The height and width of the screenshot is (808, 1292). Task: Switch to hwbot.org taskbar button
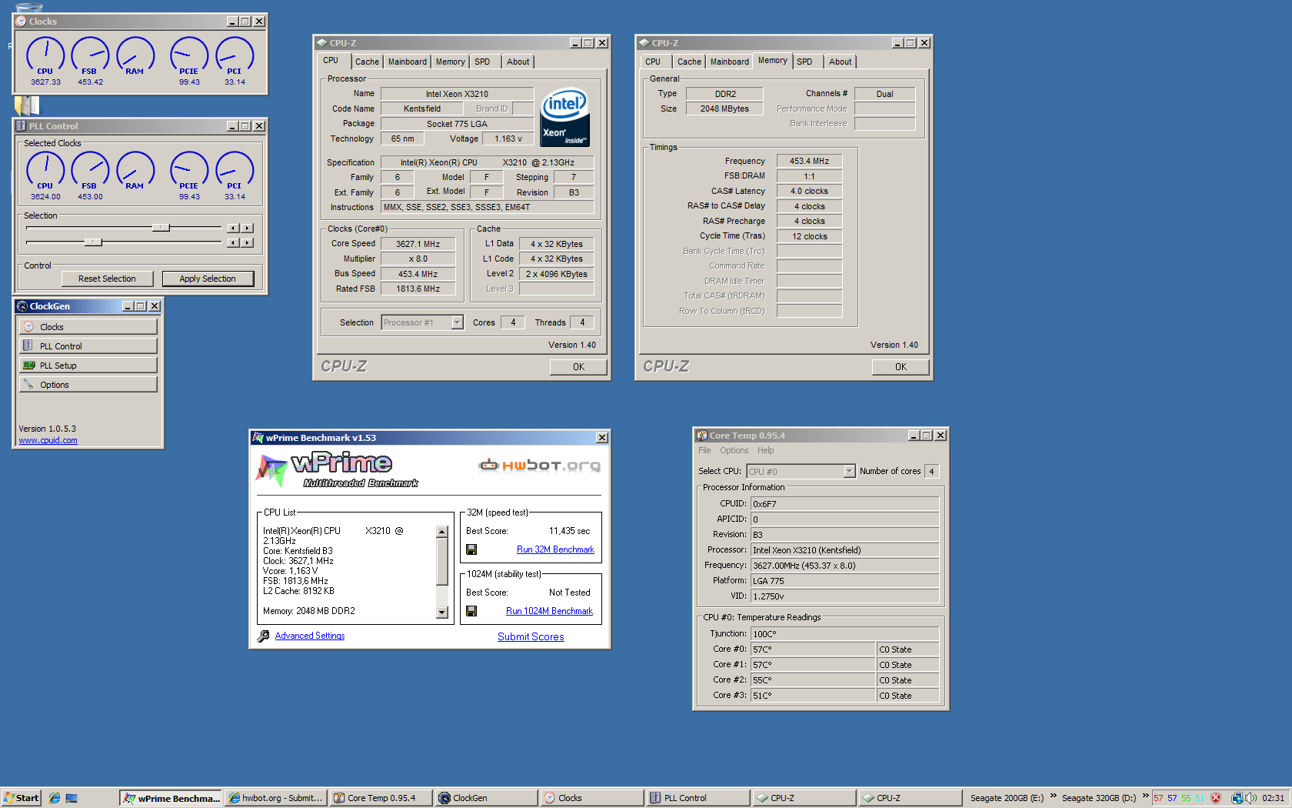[x=275, y=798]
